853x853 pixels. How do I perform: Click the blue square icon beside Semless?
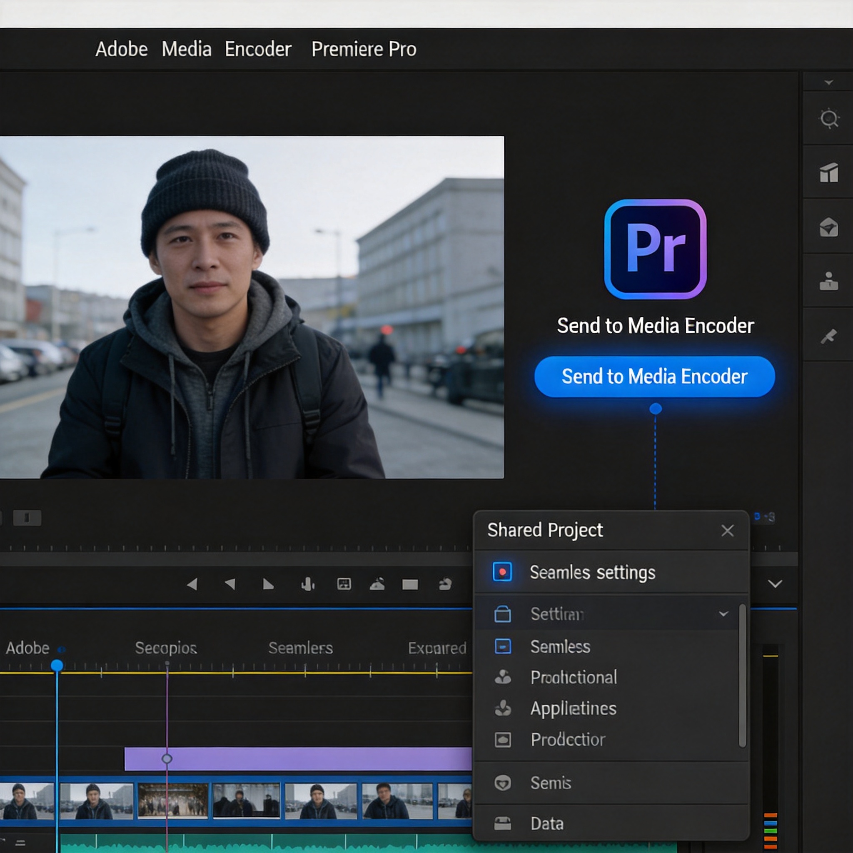503,646
